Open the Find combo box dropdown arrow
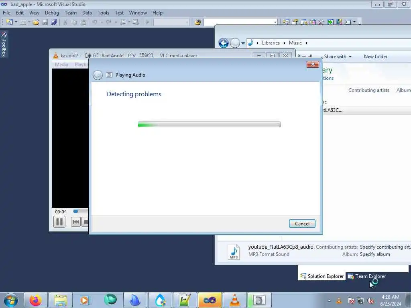 [x=275, y=22]
